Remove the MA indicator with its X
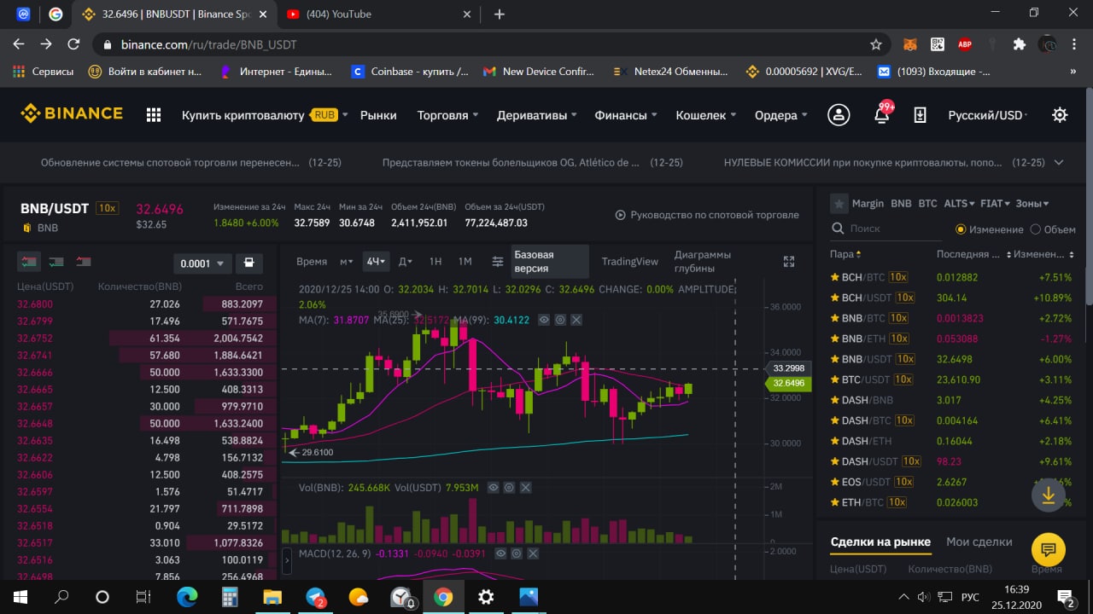The image size is (1093, 614). tap(576, 320)
